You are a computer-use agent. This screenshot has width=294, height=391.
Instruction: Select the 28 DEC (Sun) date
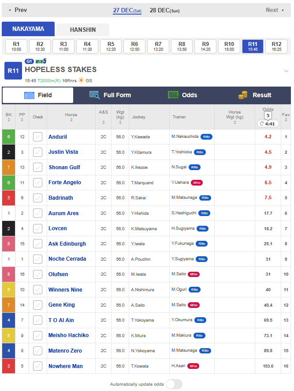(x=164, y=11)
